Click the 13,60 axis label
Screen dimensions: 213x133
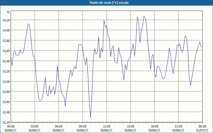pos(6,51)
